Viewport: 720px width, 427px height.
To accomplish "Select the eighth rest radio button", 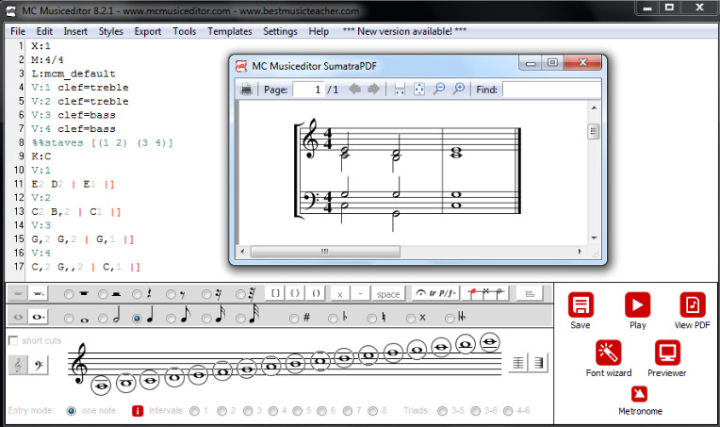I will [171, 294].
